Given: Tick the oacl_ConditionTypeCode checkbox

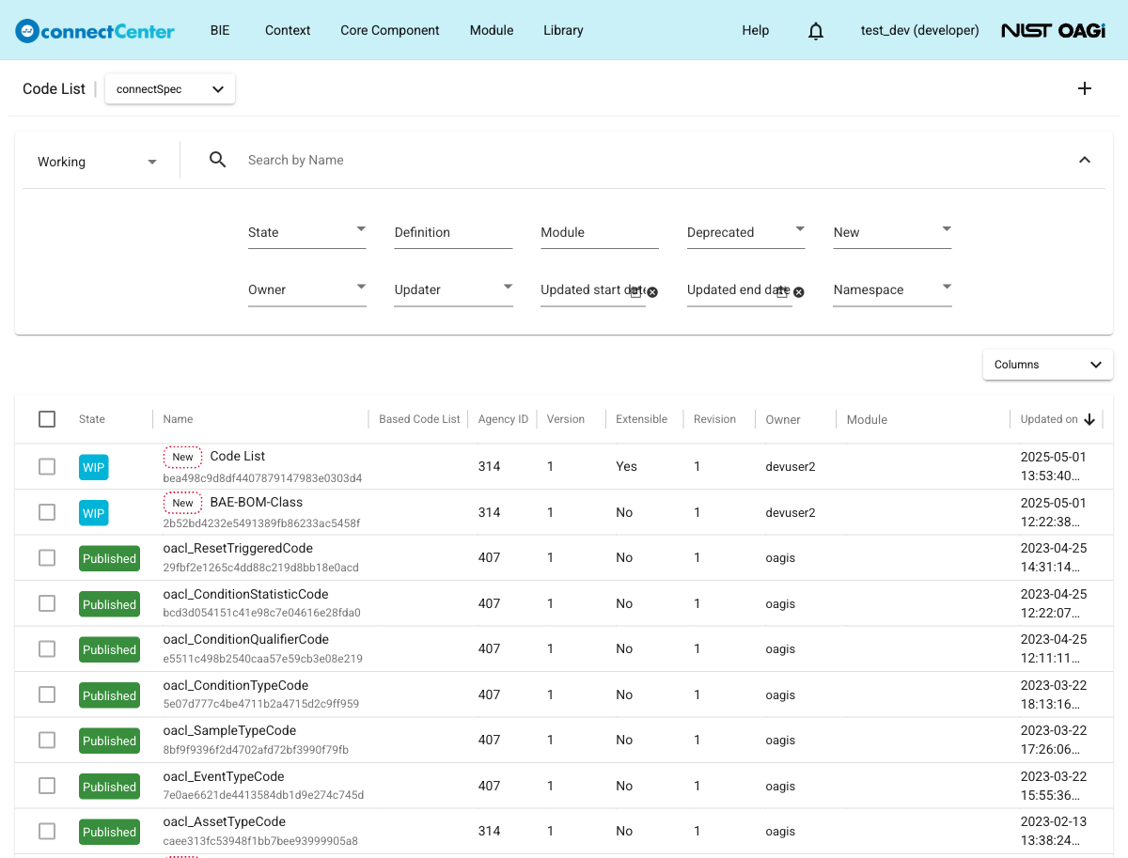Looking at the screenshot, I should 47,694.
